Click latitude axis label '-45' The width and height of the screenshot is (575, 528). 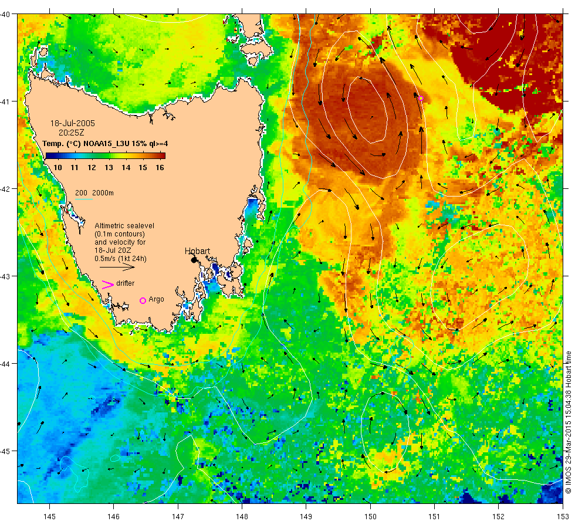[x=5, y=451]
